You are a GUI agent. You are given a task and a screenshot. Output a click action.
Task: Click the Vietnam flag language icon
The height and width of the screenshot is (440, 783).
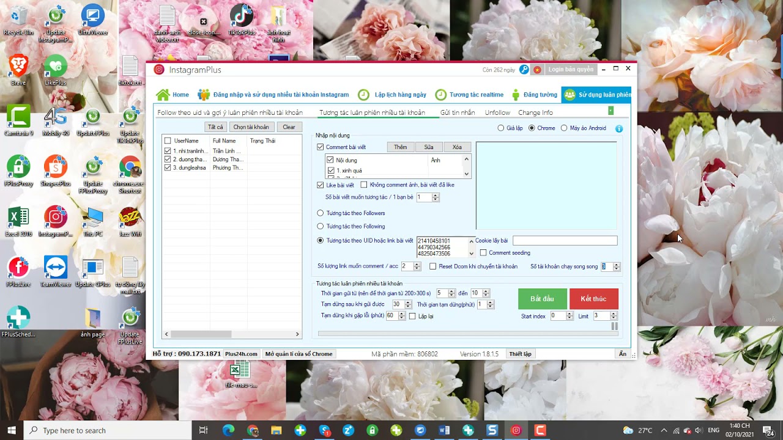(x=538, y=70)
